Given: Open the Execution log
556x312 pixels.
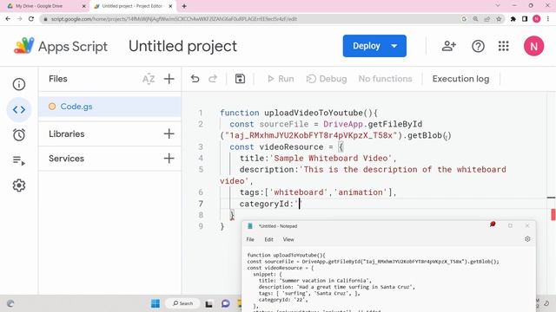Looking at the screenshot, I should pos(460,79).
